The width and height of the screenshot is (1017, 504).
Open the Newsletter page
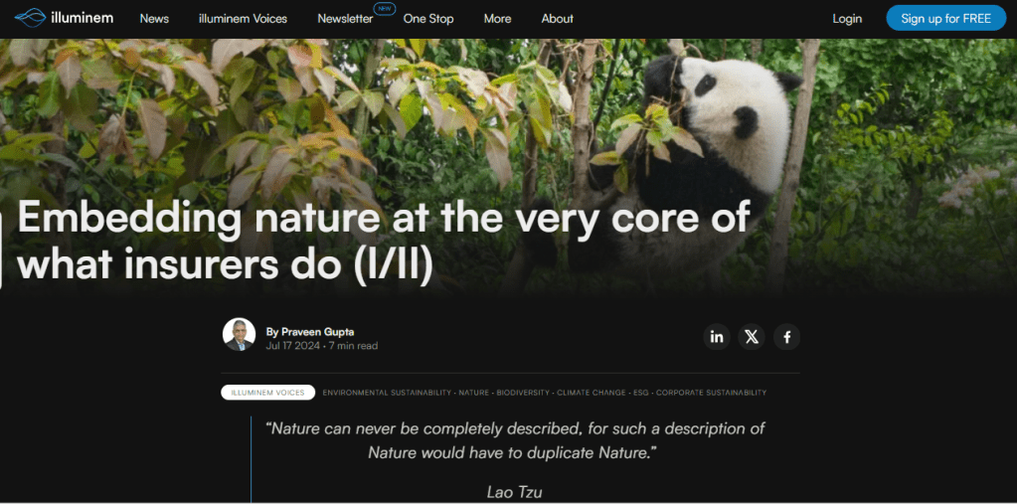[345, 19]
